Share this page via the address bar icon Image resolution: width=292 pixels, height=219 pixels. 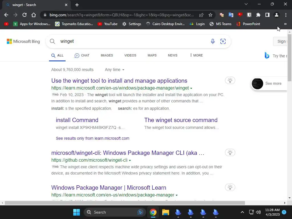pyautogui.click(x=201, y=15)
